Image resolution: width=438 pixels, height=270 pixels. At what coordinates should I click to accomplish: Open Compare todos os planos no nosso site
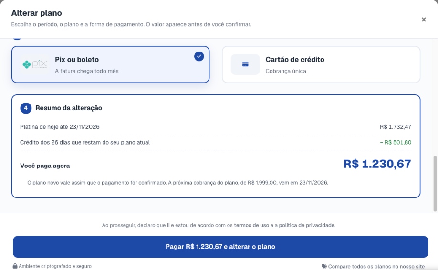point(376,266)
